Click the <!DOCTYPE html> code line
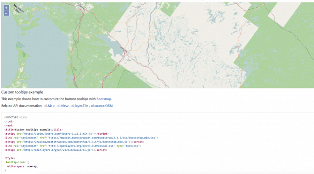Screen dimensions: 314x174 tap(16, 117)
